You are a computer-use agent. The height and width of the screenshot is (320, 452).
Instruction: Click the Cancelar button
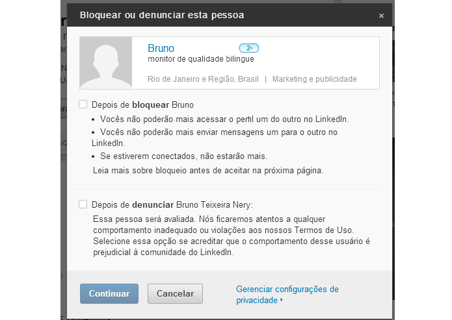[175, 293]
